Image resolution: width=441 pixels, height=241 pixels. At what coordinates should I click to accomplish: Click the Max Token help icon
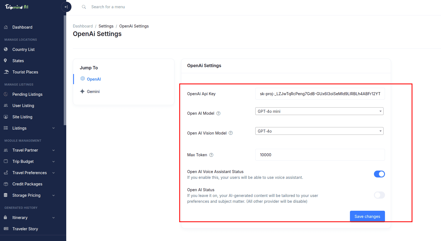pyautogui.click(x=211, y=155)
